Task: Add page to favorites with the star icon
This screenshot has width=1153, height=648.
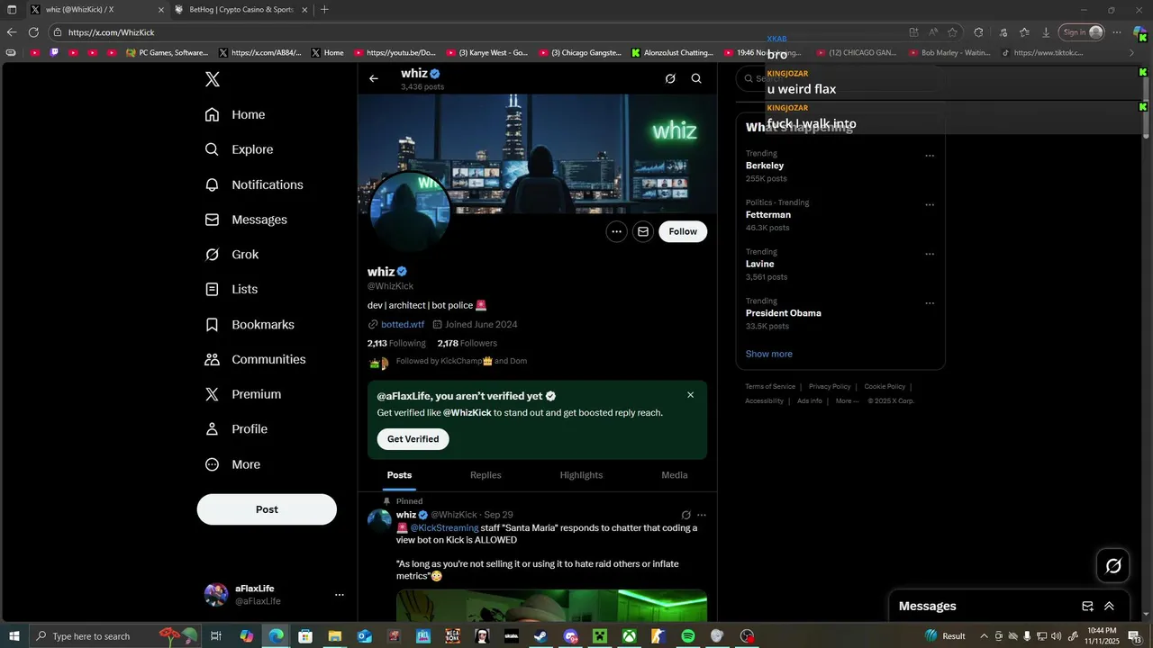Action: (x=952, y=32)
